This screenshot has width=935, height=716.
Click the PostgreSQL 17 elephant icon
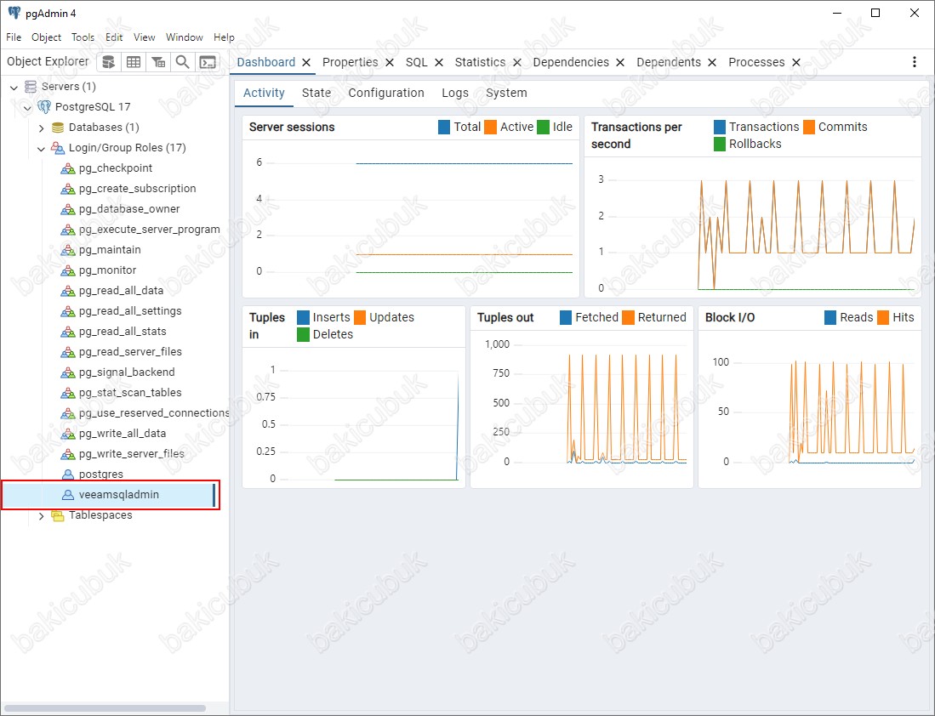coord(44,106)
